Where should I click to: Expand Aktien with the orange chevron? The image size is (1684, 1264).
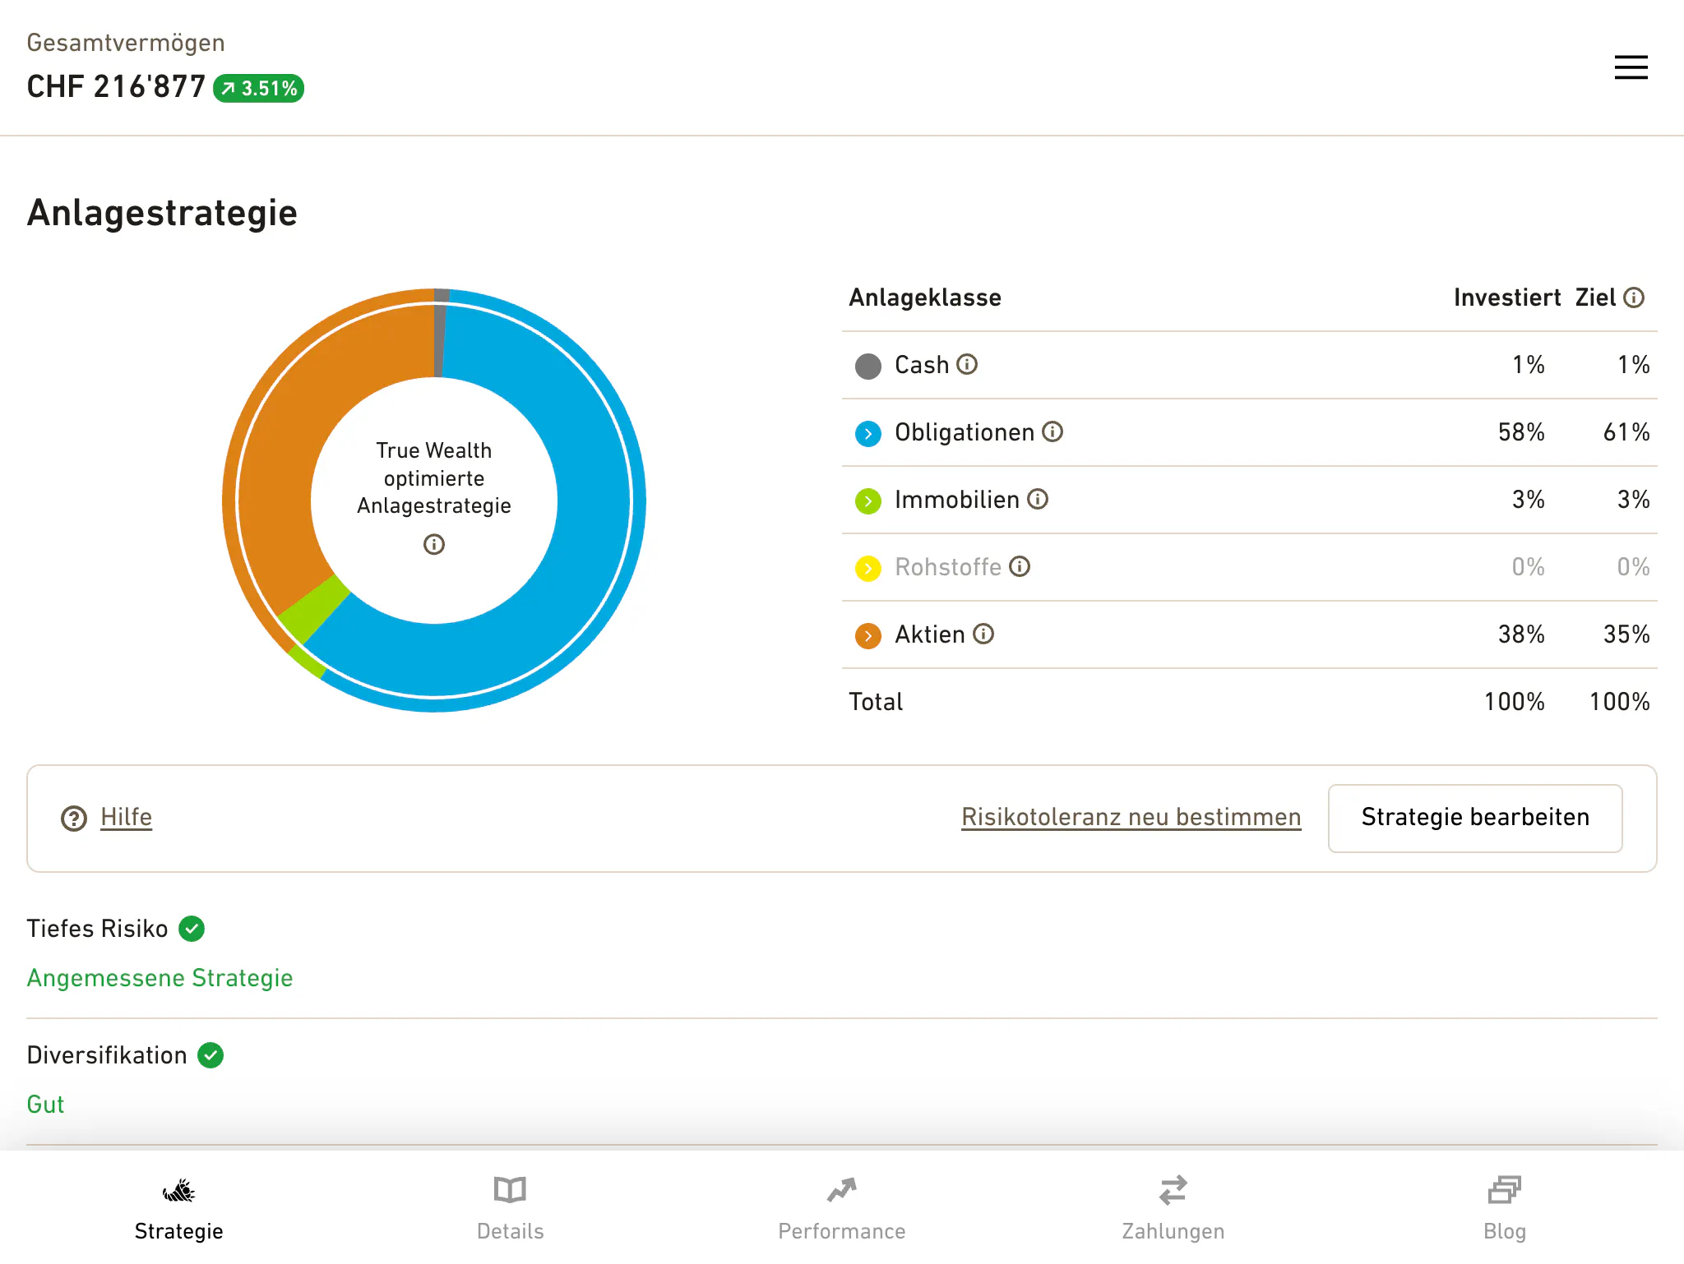point(868,635)
